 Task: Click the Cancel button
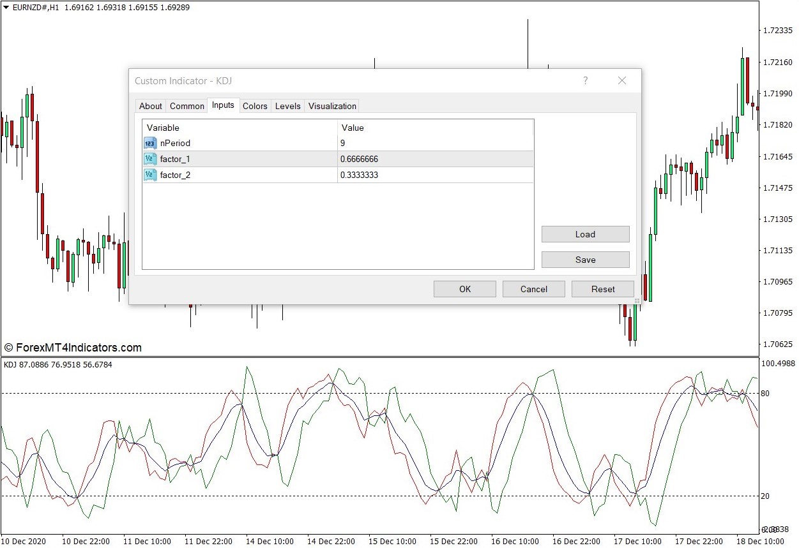point(534,289)
